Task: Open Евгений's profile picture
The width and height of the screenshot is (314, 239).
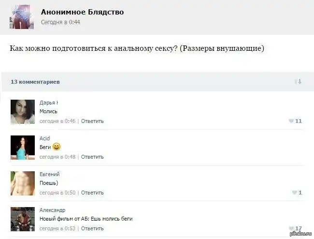Action: click(23, 183)
